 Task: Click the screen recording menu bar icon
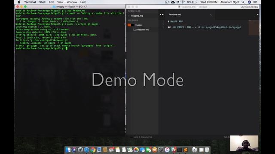click(167, 2)
